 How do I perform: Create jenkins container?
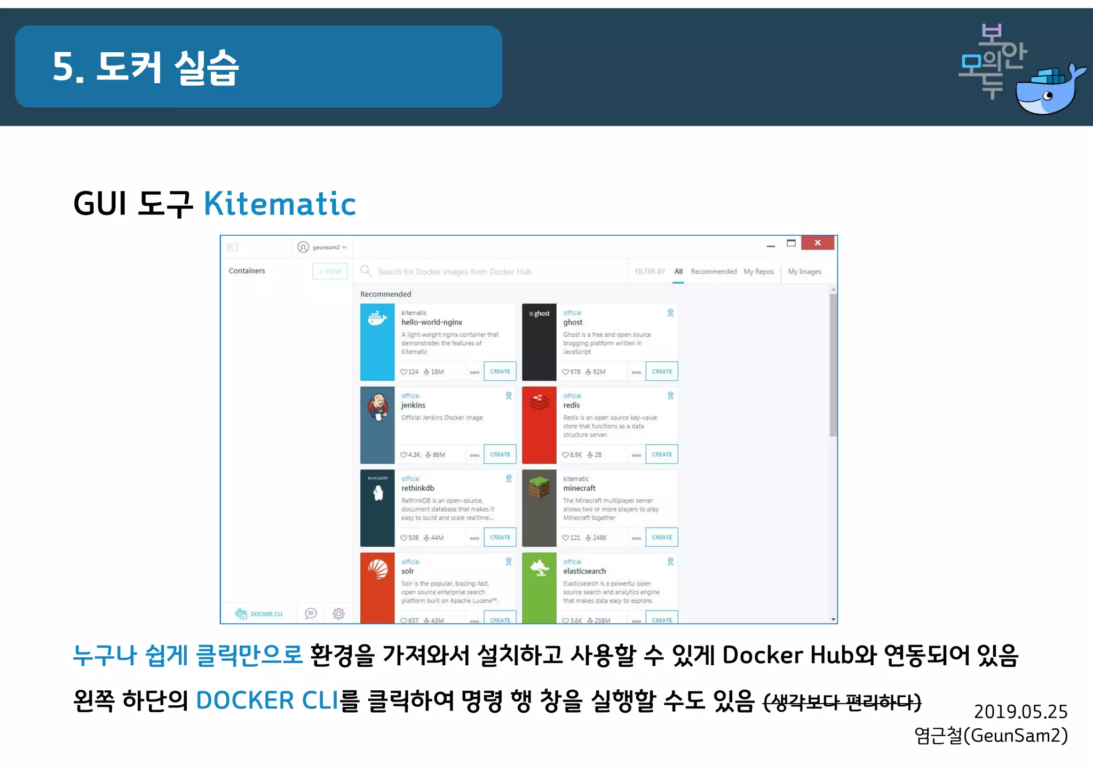[x=500, y=455]
